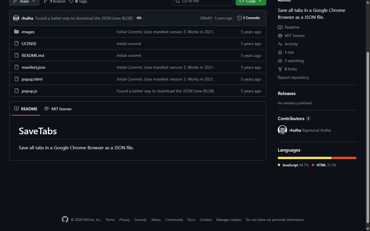Click red HTML segment of language bar

point(344,158)
